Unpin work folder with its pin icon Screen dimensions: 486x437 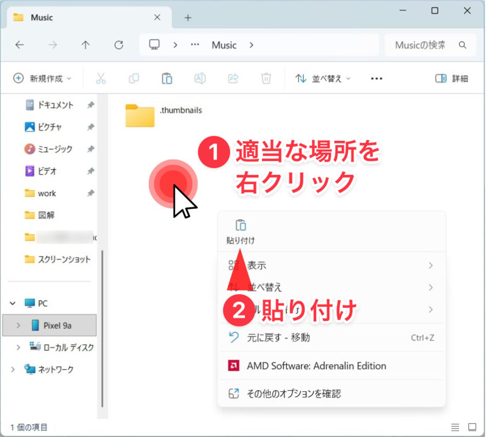[91, 193]
